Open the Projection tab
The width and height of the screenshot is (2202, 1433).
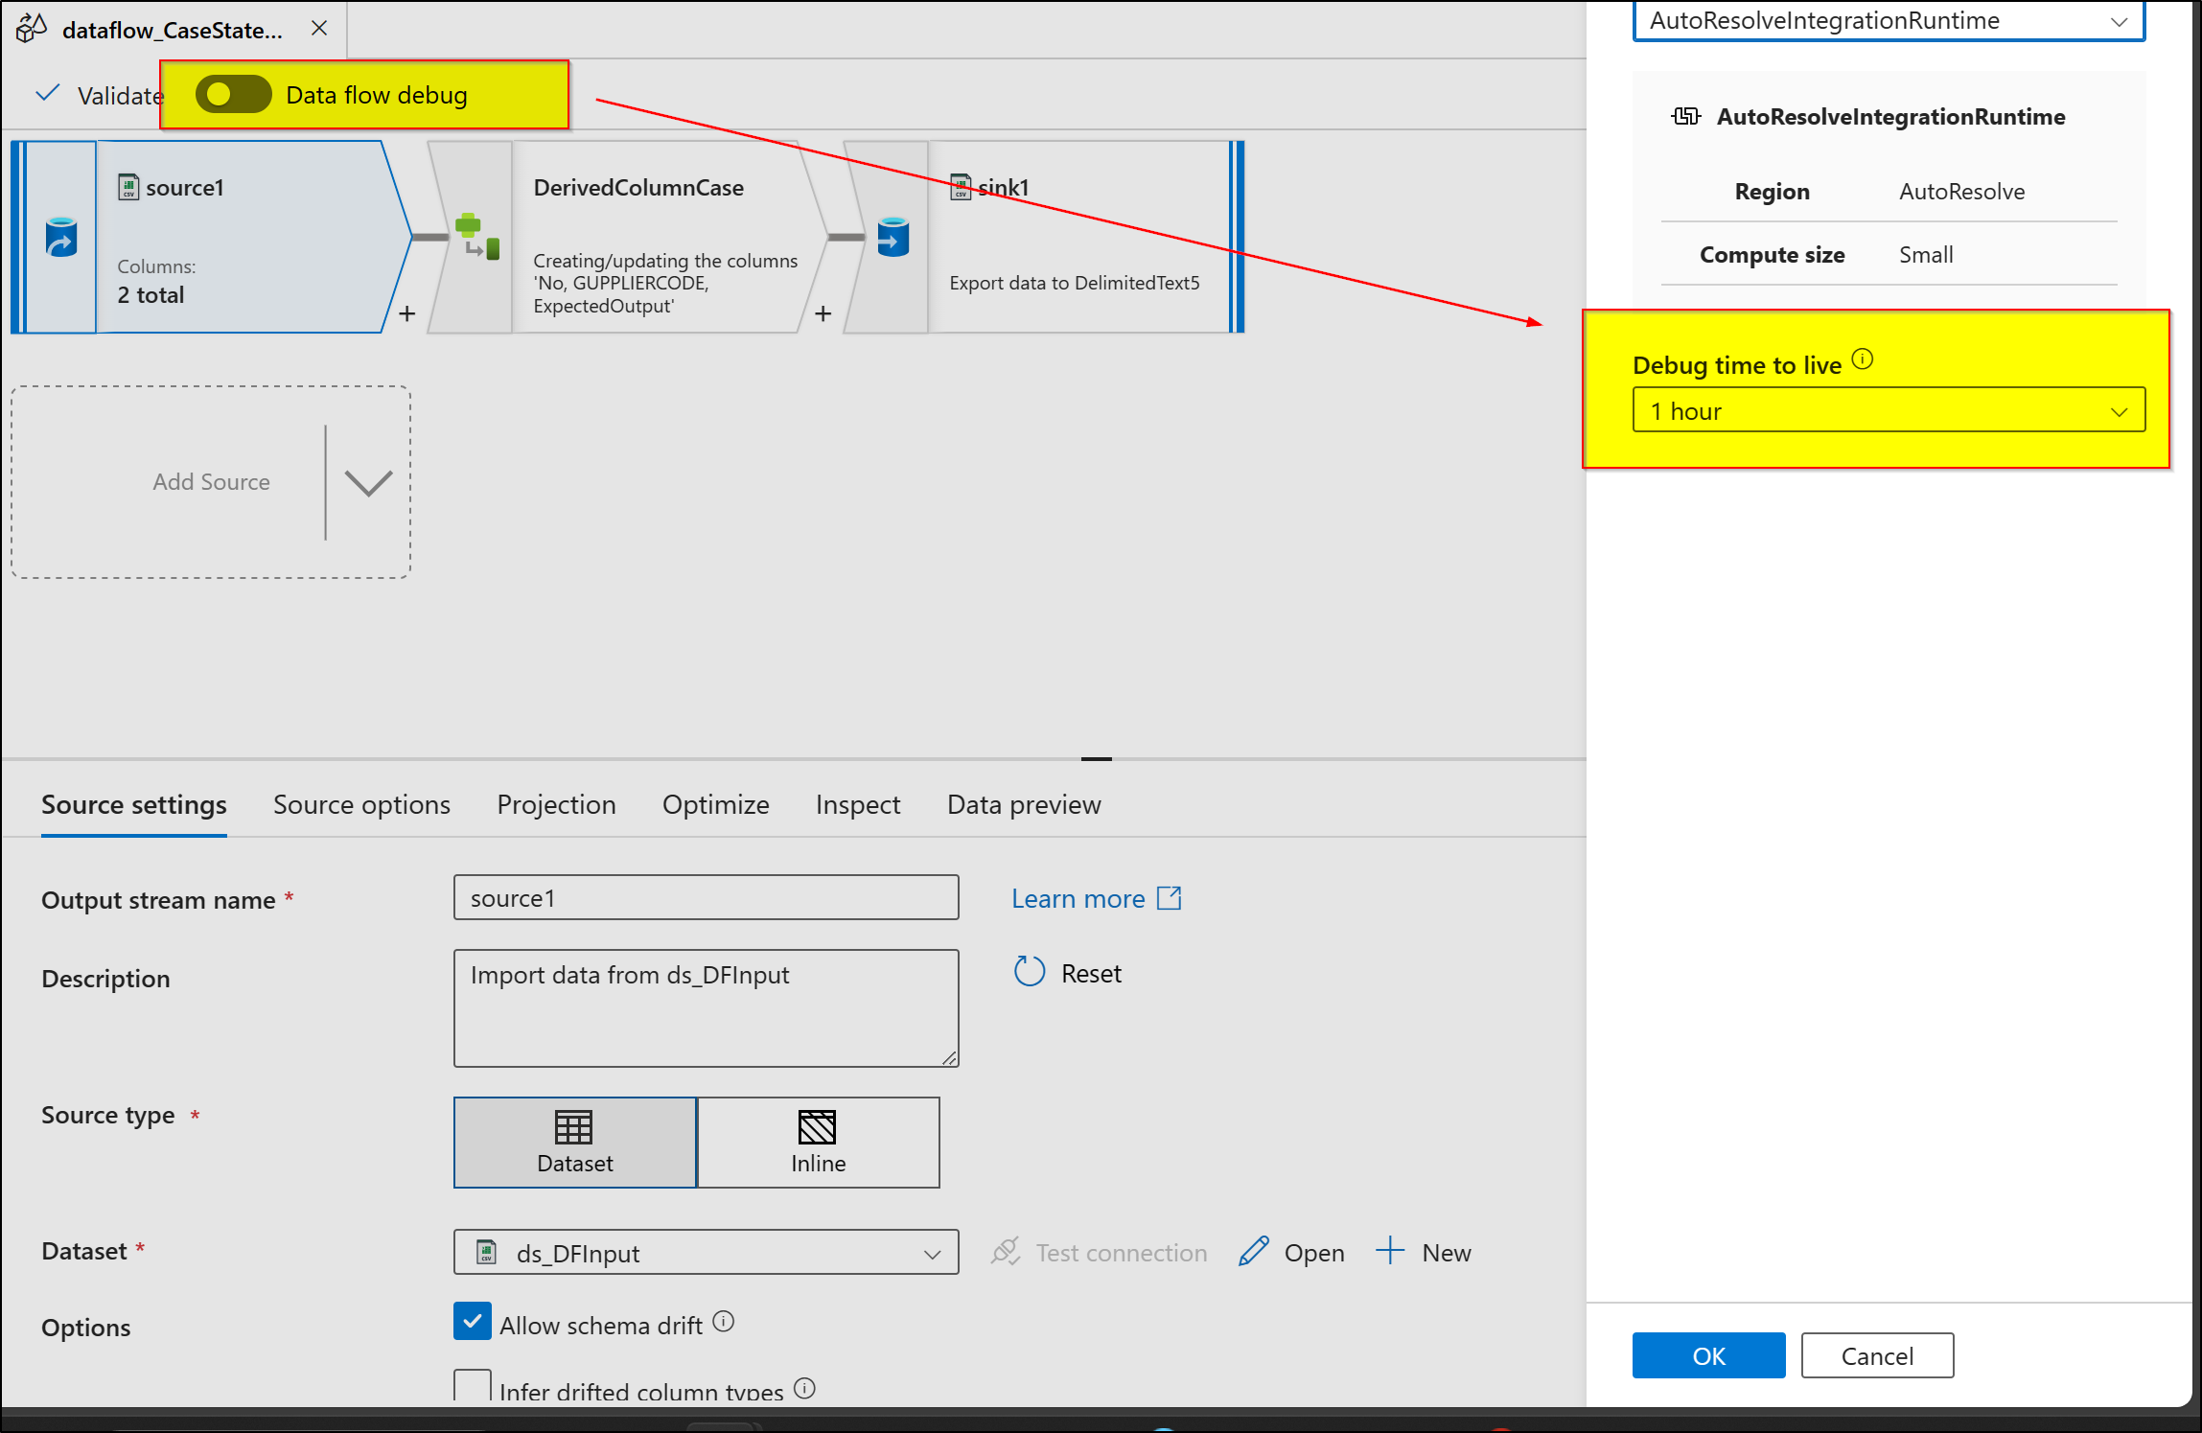(x=556, y=804)
